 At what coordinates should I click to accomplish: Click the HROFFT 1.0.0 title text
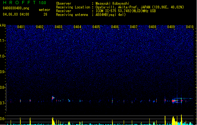click(24, 2)
